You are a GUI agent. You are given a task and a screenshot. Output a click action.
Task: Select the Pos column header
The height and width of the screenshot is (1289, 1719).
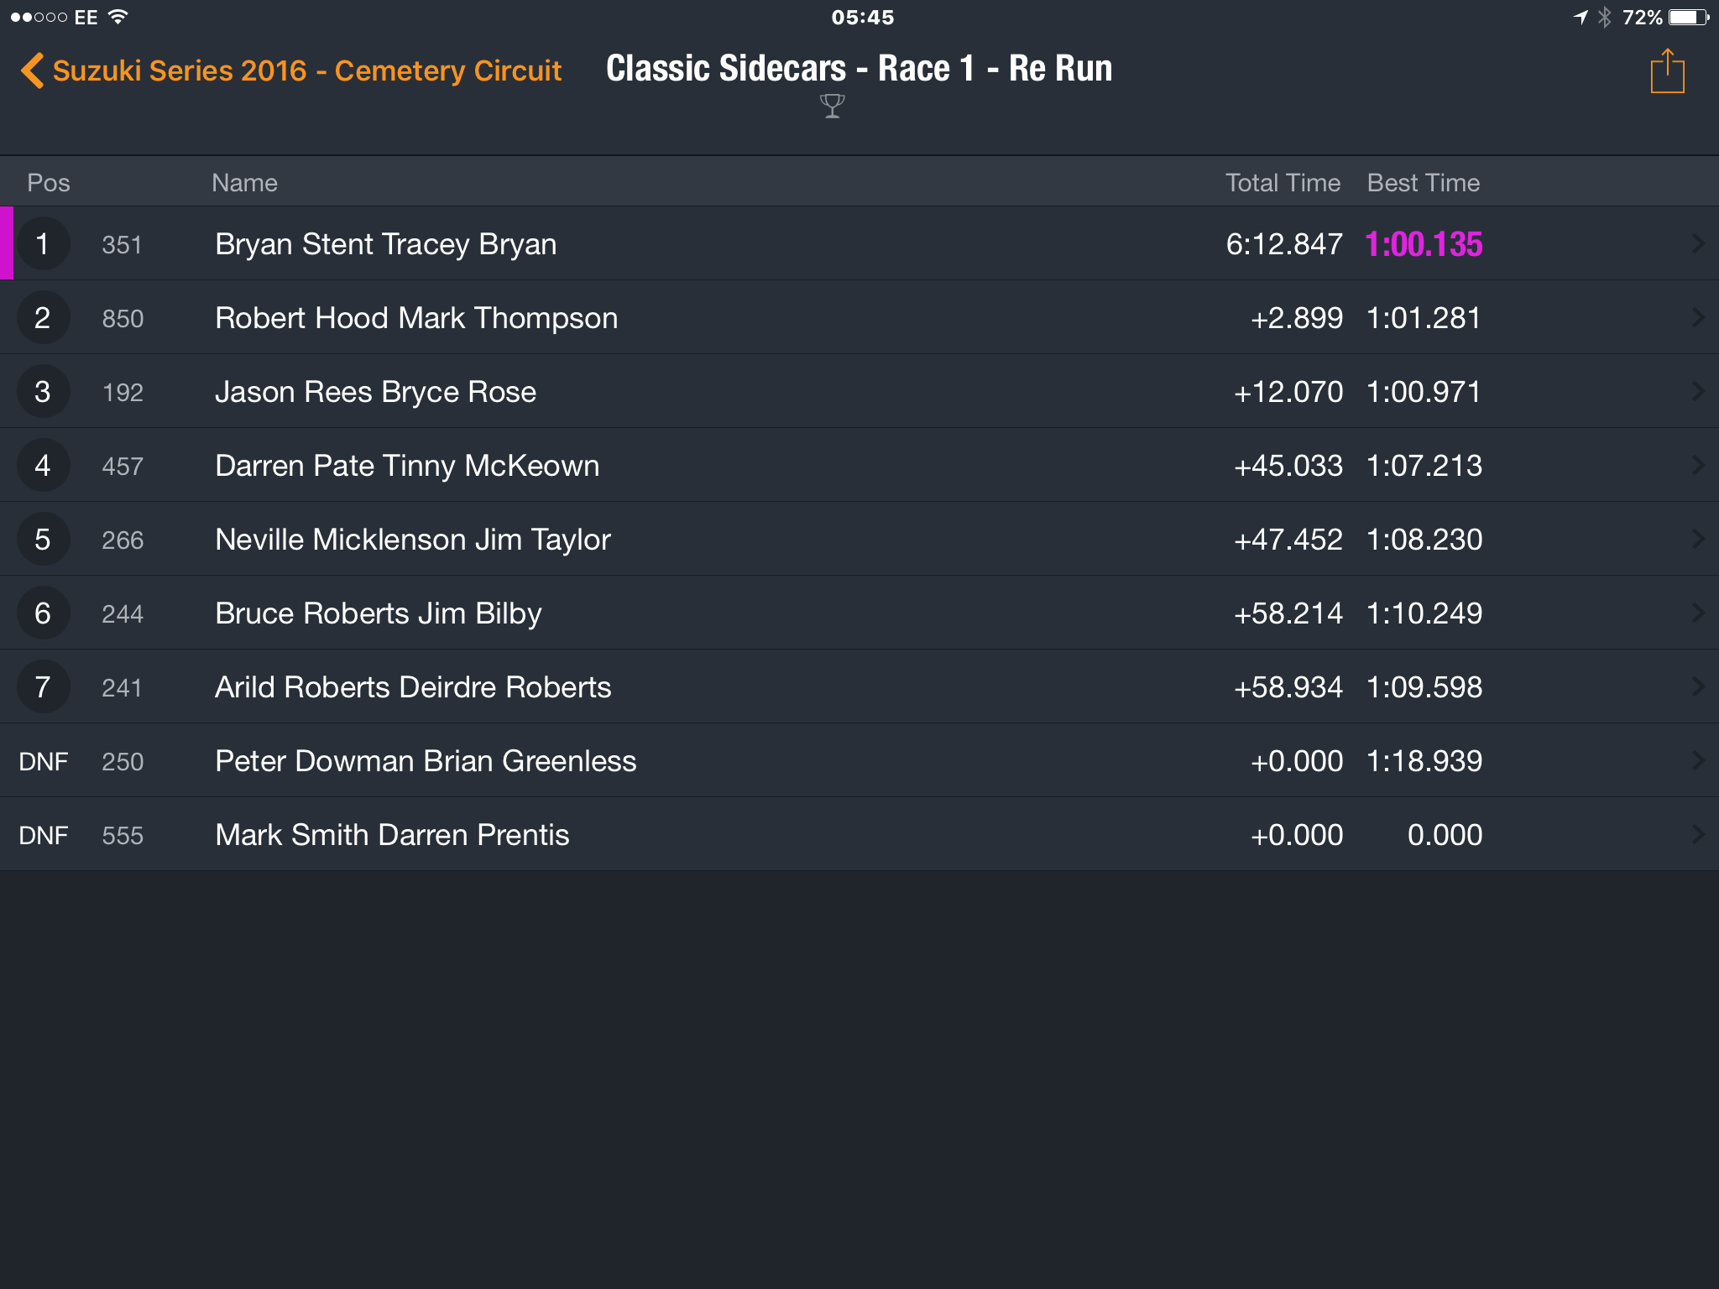coord(49,183)
